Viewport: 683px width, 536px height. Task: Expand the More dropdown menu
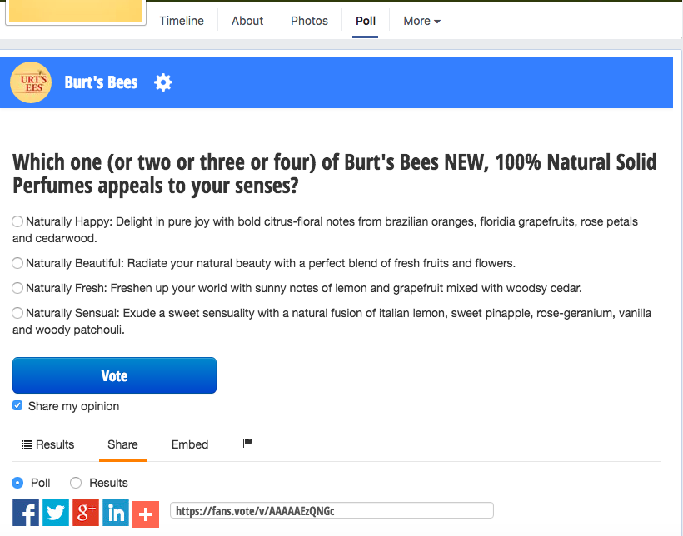(x=421, y=21)
